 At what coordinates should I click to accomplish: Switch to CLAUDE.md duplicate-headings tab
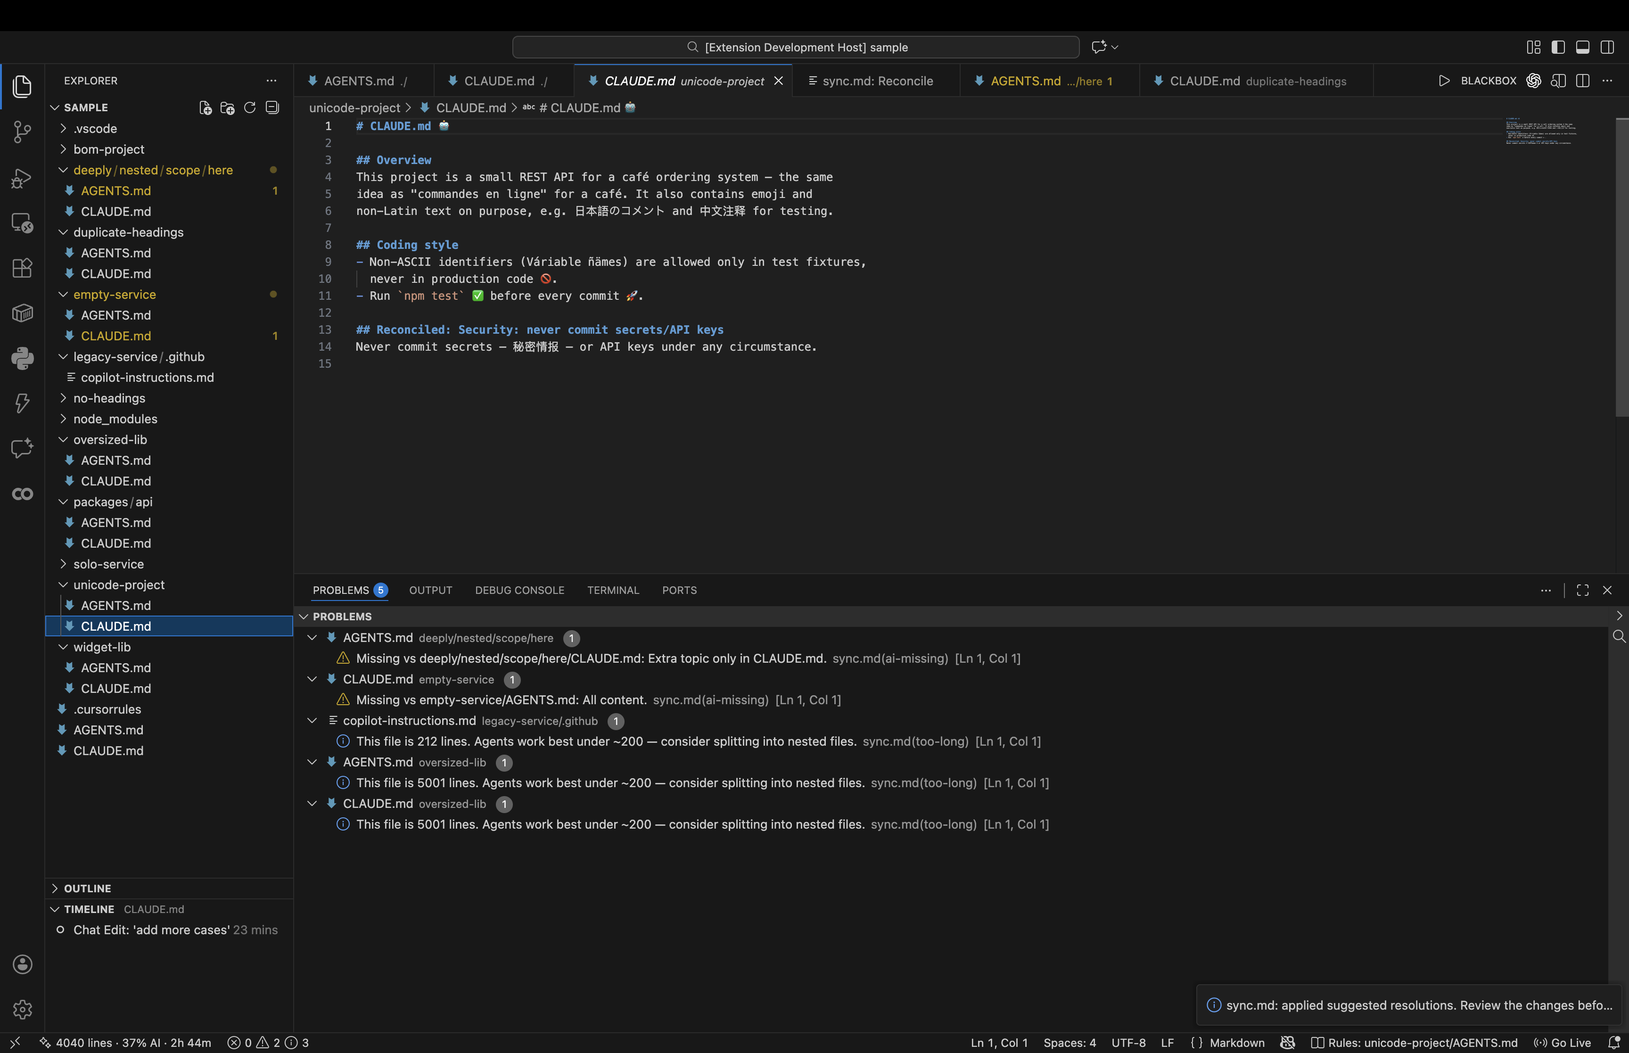1257,81
